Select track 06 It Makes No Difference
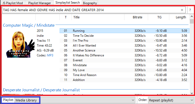Image resolution: width=195 pixels, height=104 pixels. (125, 55)
